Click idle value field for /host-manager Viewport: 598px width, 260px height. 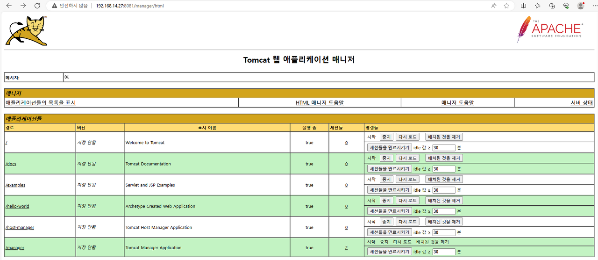(x=443, y=232)
